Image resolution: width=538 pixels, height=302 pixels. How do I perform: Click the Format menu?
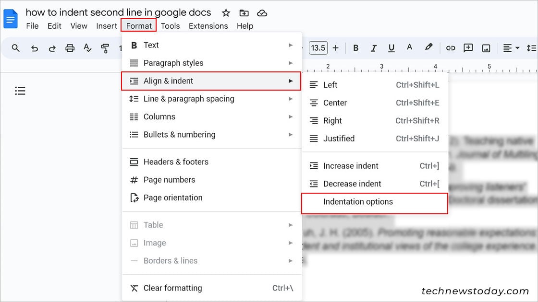(x=139, y=26)
